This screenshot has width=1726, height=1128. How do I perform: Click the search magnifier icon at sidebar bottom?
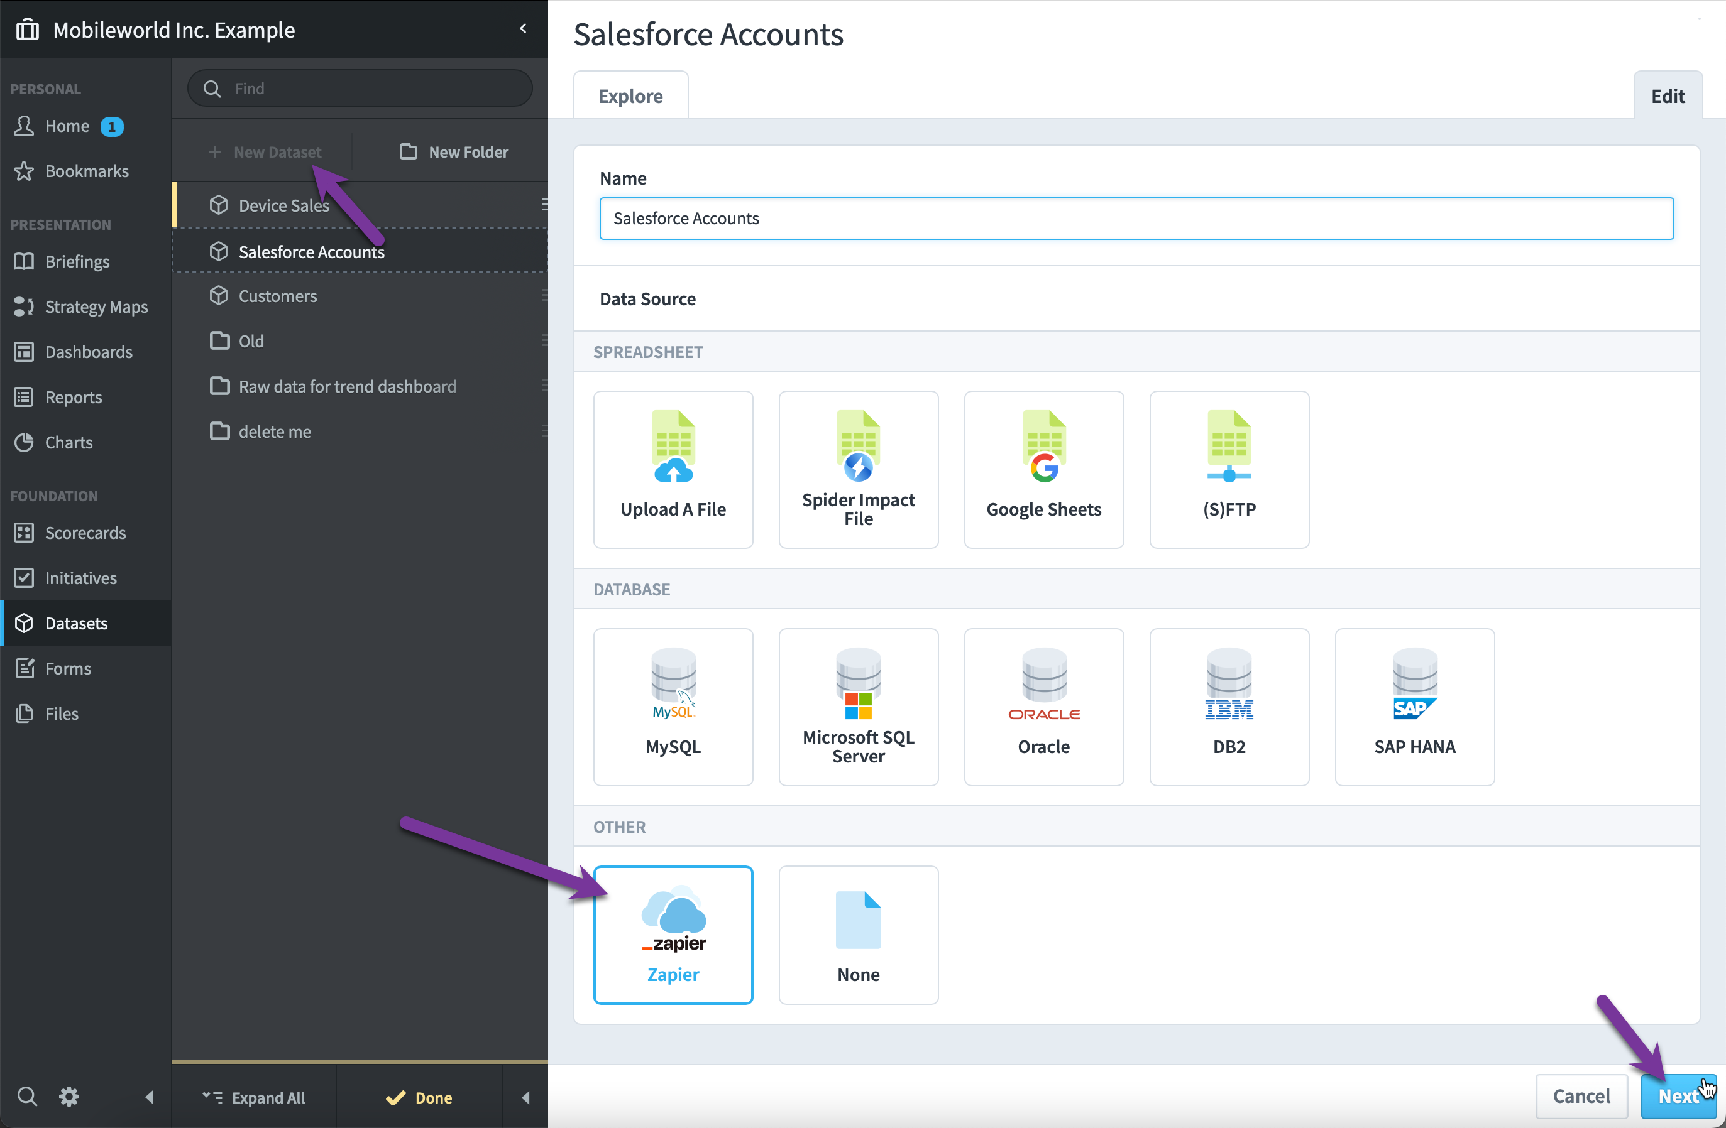pos(27,1096)
